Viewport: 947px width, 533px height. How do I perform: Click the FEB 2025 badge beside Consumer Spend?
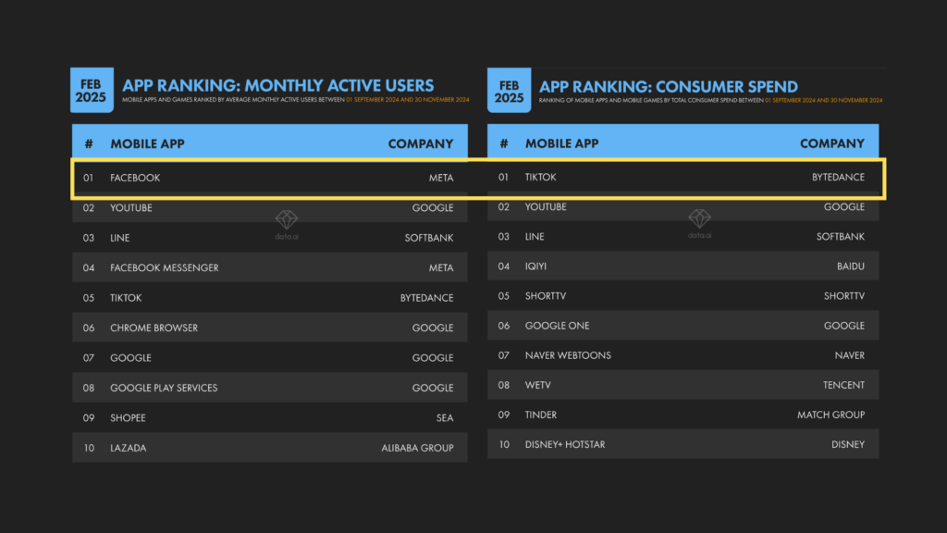[509, 91]
